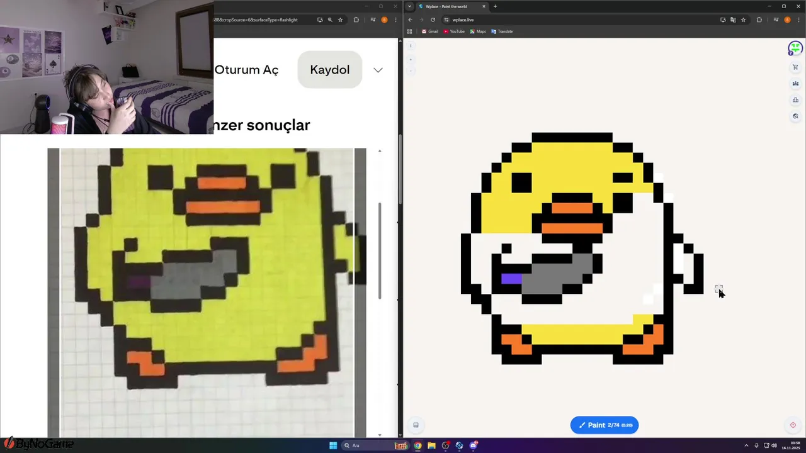Open Chrome from the taskbar

tap(417, 445)
